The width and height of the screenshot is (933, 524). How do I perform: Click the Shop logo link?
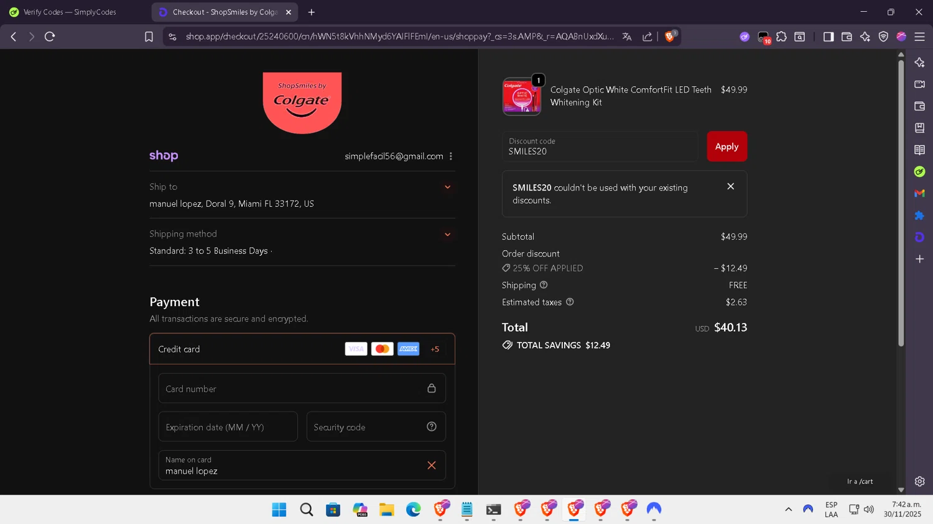coord(164,156)
